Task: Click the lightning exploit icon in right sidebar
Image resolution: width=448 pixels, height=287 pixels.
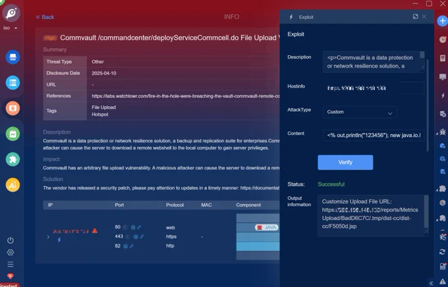Action: coord(443,95)
